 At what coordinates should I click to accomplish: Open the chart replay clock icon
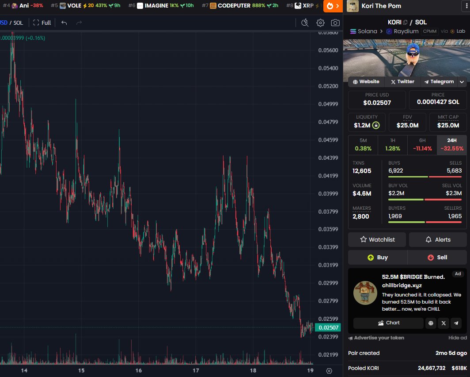click(x=305, y=23)
